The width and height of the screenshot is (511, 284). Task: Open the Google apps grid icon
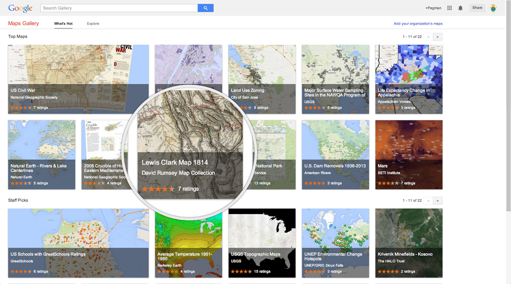[x=449, y=8]
